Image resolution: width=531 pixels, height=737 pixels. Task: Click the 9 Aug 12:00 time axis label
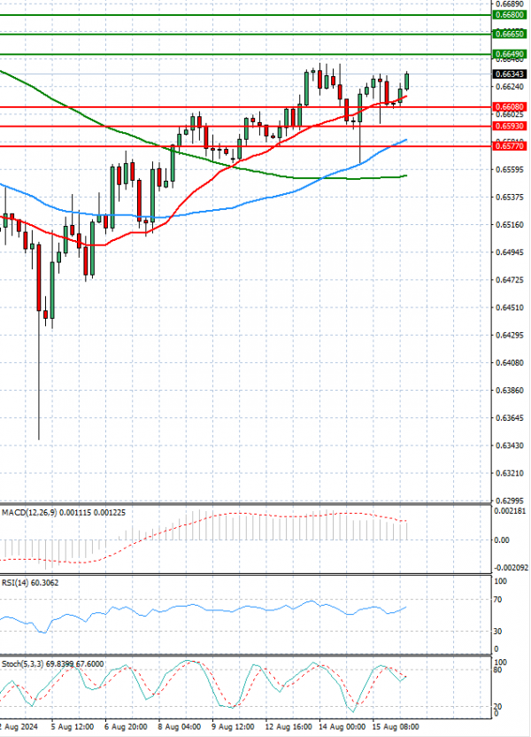coord(233,726)
